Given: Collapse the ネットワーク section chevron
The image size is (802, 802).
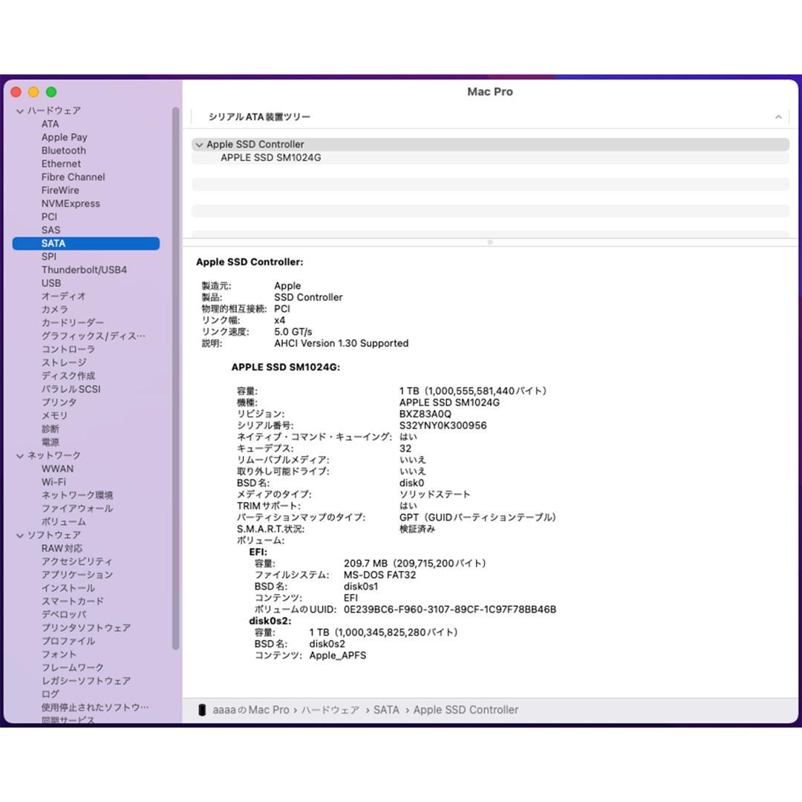Looking at the screenshot, I should (x=20, y=456).
